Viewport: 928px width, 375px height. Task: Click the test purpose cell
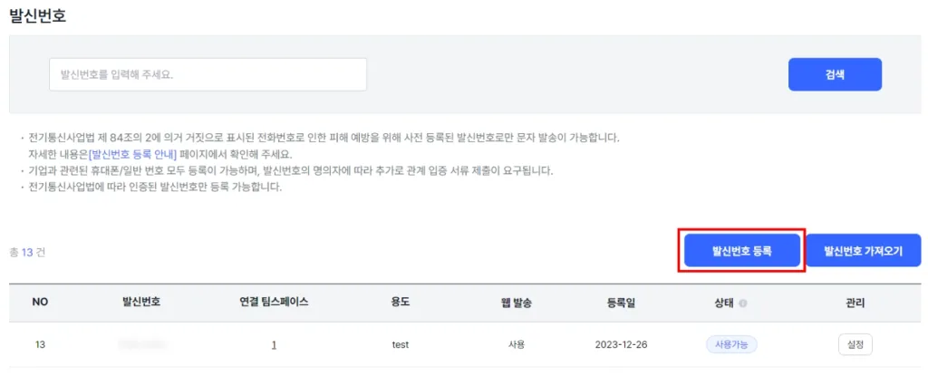[x=400, y=345]
